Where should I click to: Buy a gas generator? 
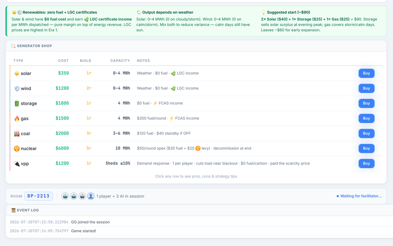pyautogui.click(x=366, y=118)
